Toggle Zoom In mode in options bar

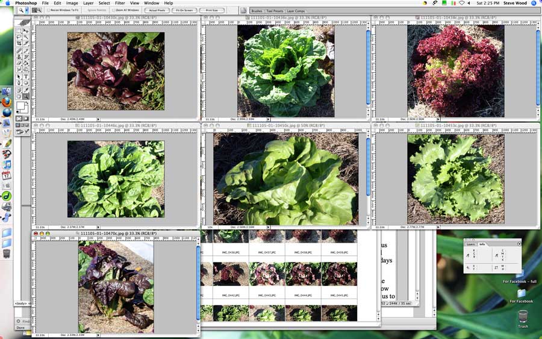click(34, 10)
